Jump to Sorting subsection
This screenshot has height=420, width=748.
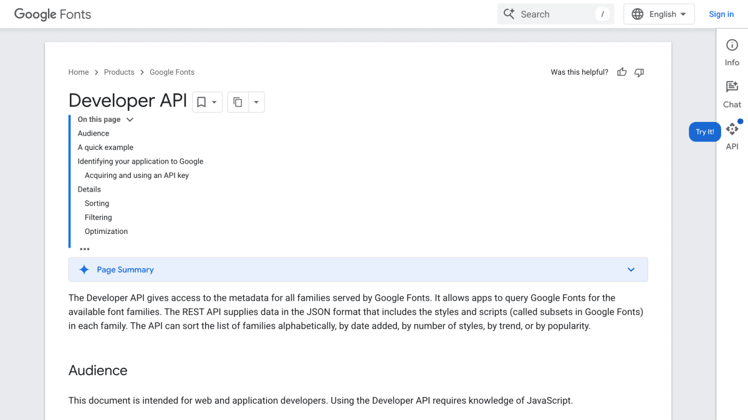point(97,203)
